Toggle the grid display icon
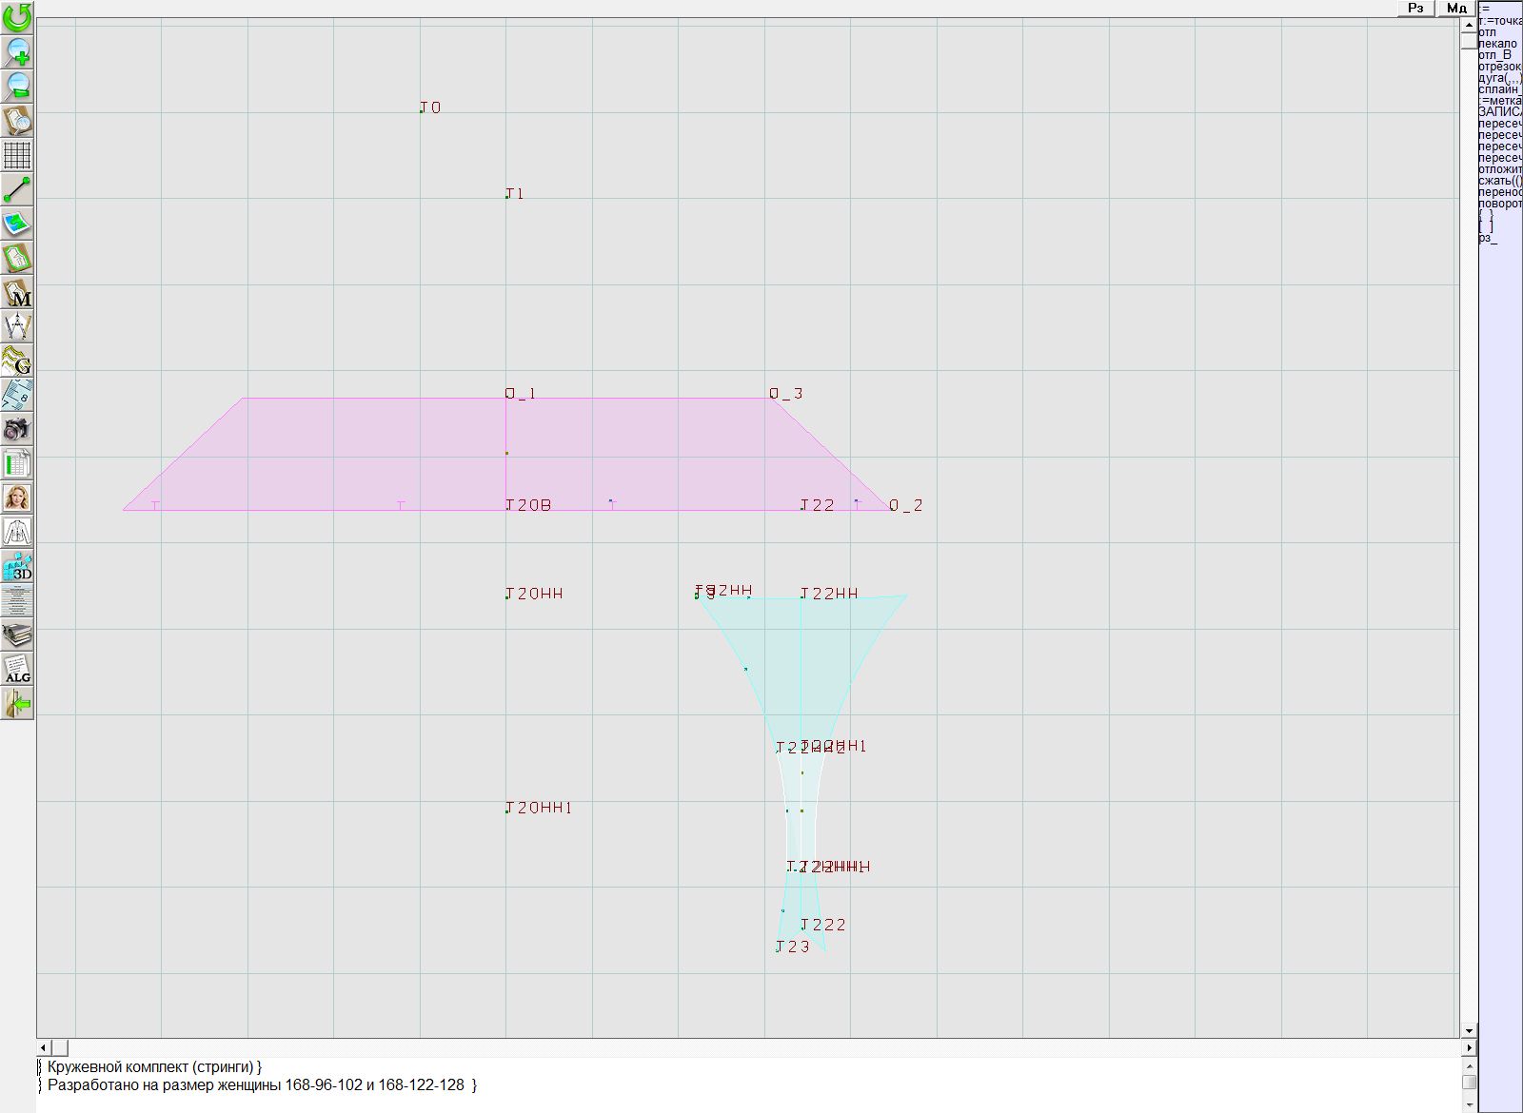 (17, 154)
